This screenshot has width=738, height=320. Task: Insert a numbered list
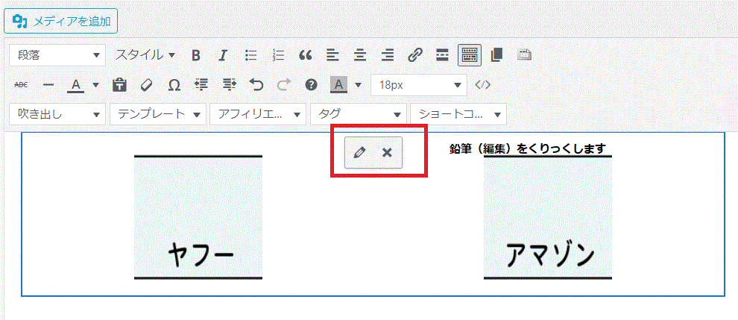[278, 56]
